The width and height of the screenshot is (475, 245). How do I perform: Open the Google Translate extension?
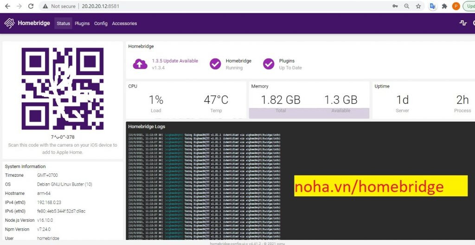[x=433, y=6]
